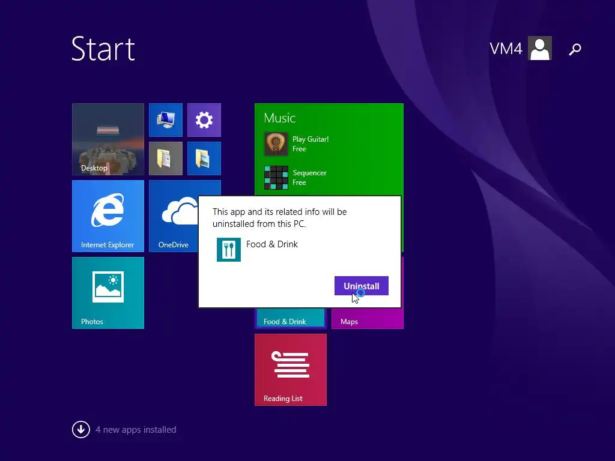This screenshot has width=615, height=461.
Task: Open the Documents folder tile
Action: coord(166,158)
